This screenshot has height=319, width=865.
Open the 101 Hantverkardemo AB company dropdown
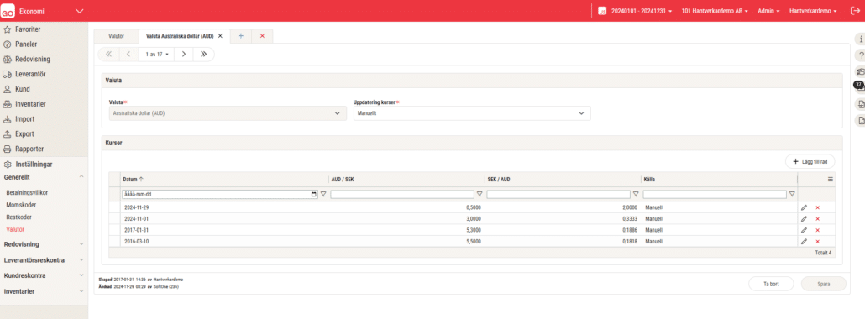coord(715,12)
